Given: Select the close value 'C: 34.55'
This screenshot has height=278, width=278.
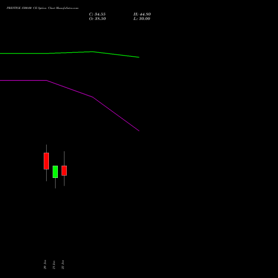Looking at the screenshot, I should pos(97,14).
